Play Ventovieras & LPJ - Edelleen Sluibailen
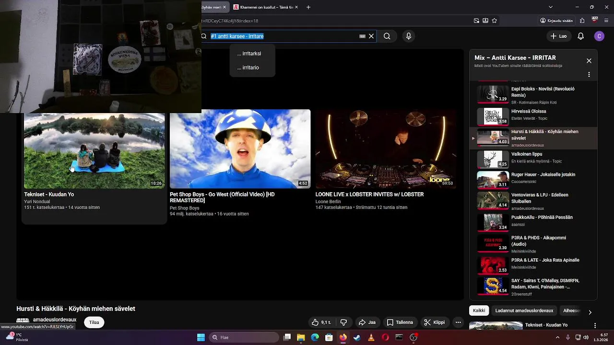 click(532, 201)
